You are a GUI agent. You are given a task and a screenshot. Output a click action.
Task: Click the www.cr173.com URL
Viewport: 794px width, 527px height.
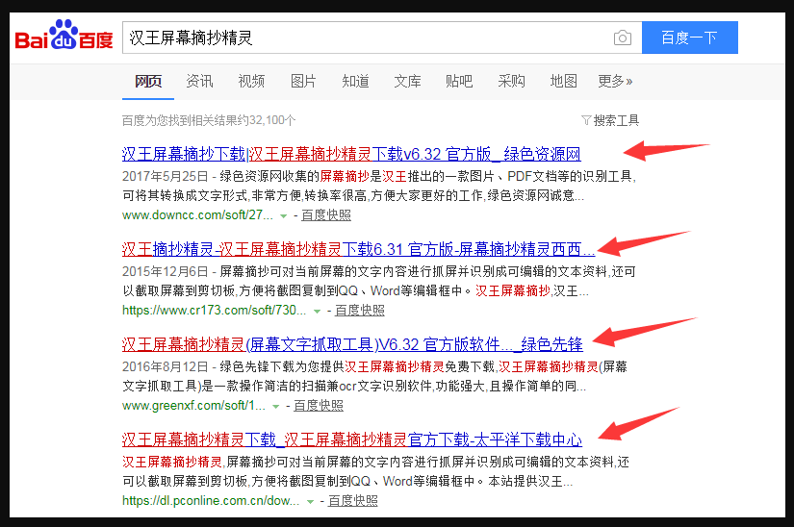(x=215, y=310)
